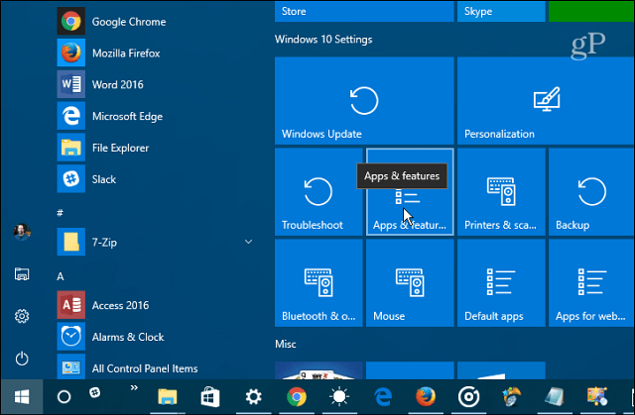Open Settings gear on the taskbar

(254, 397)
